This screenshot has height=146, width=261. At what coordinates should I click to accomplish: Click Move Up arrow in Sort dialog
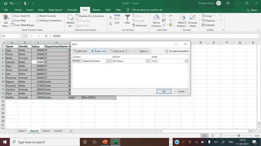click(x=129, y=51)
